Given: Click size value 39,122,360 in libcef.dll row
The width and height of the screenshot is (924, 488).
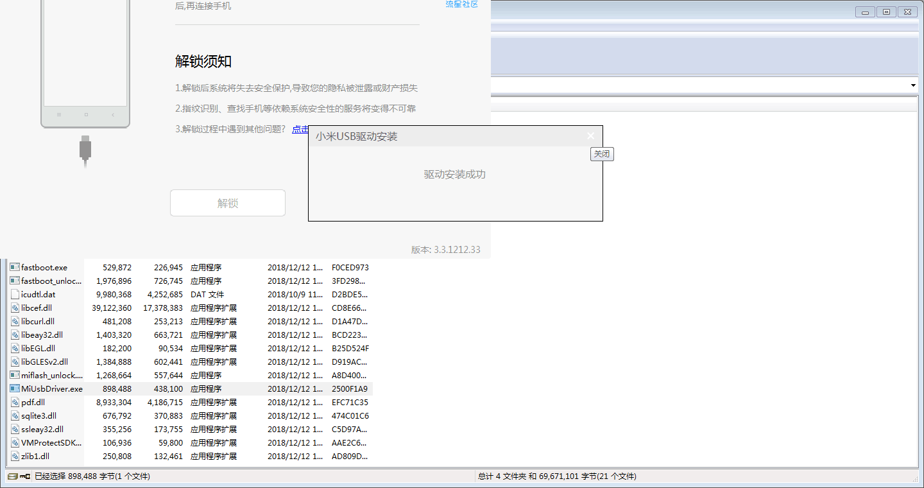Looking at the screenshot, I should (x=112, y=308).
